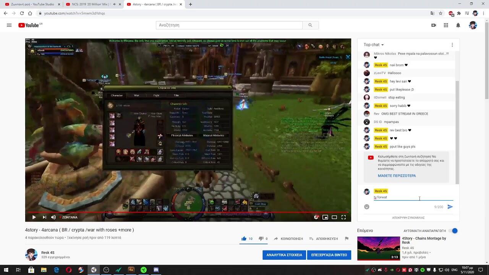The width and height of the screenshot is (489, 275).
Task: Collapse chat via ΑΠΟΚΡΥΨΗ ΣΥΝΟΜΙΛΙΑΣ
Action: (408, 218)
